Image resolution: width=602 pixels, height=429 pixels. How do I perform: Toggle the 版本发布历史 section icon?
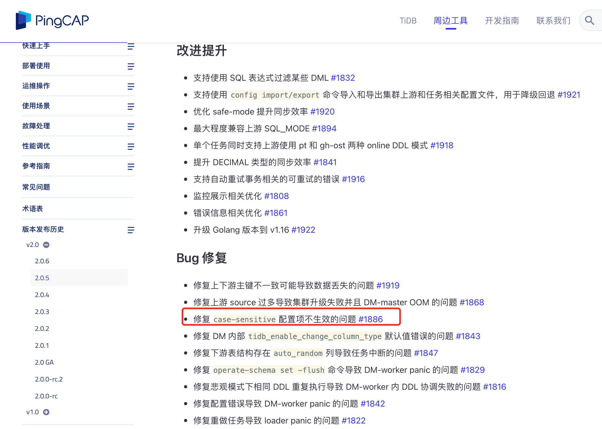[131, 230]
